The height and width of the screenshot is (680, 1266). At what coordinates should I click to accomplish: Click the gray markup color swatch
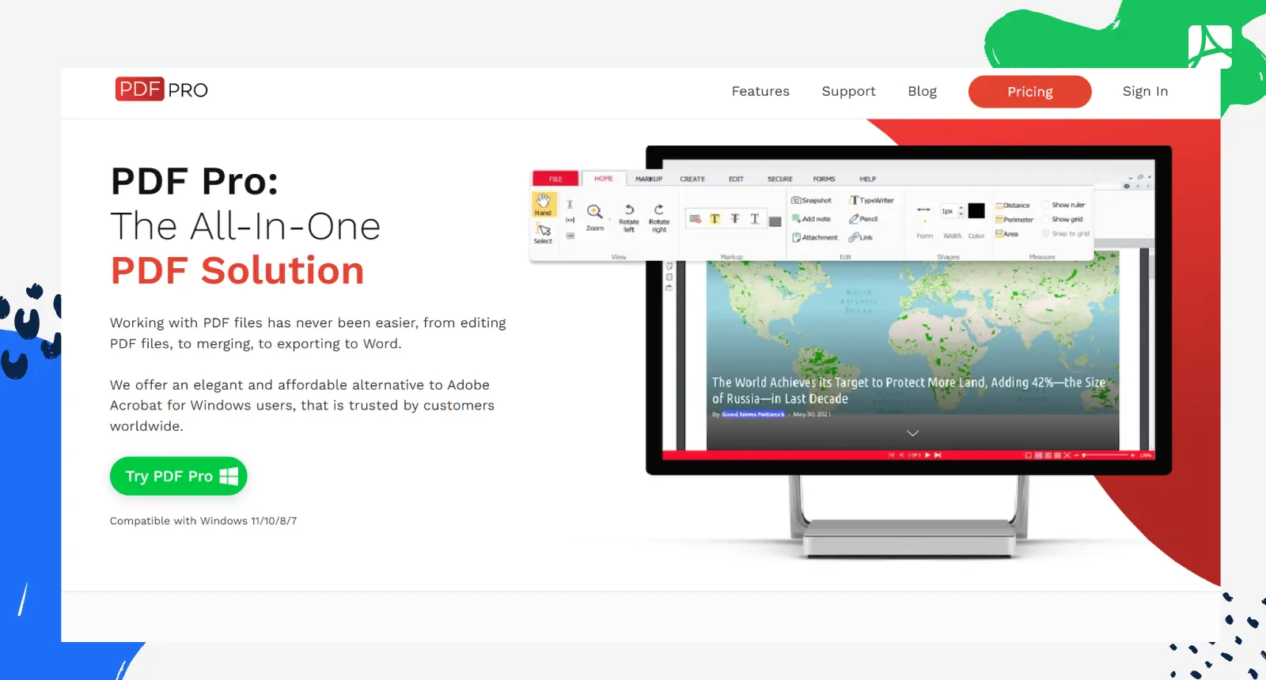(775, 221)
